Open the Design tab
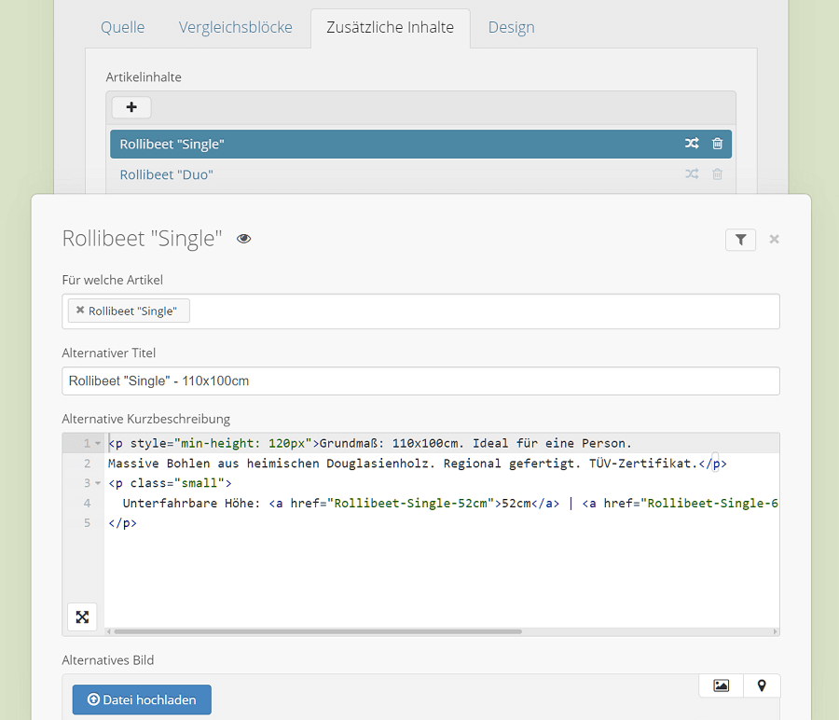Viewport: 839px width, 720px height. coord(511,27)
